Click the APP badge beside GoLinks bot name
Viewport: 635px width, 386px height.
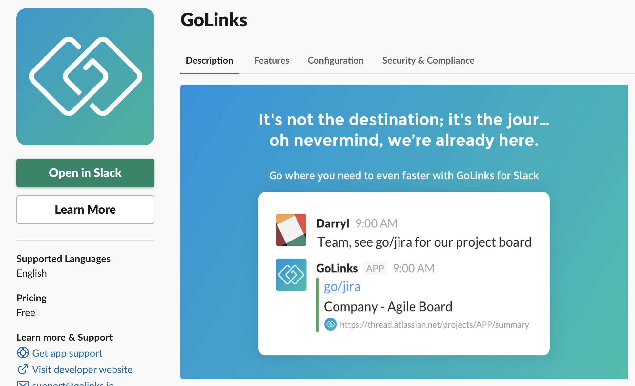tap(375, 268)
